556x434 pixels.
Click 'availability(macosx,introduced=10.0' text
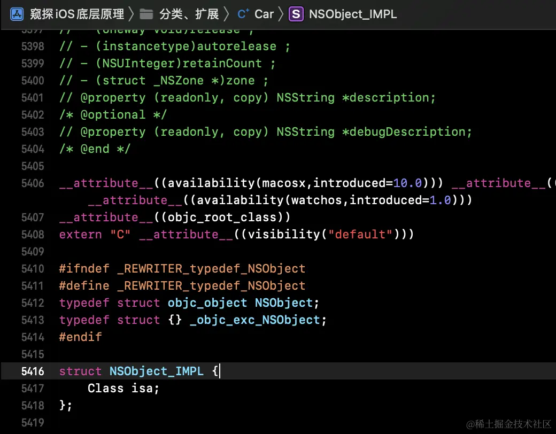[x=295, y=183]
